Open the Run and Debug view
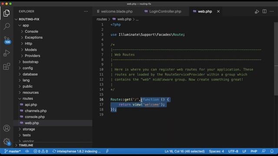This screenshot has width=278, height=156. point(7,53)
